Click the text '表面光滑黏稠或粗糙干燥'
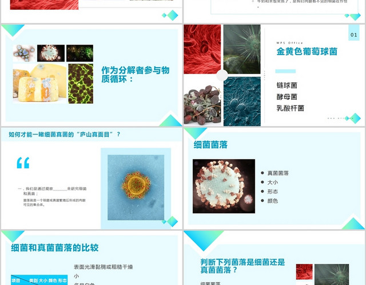Image resolution: width=366 pixels, height=285 pixels. click(104, 267)
